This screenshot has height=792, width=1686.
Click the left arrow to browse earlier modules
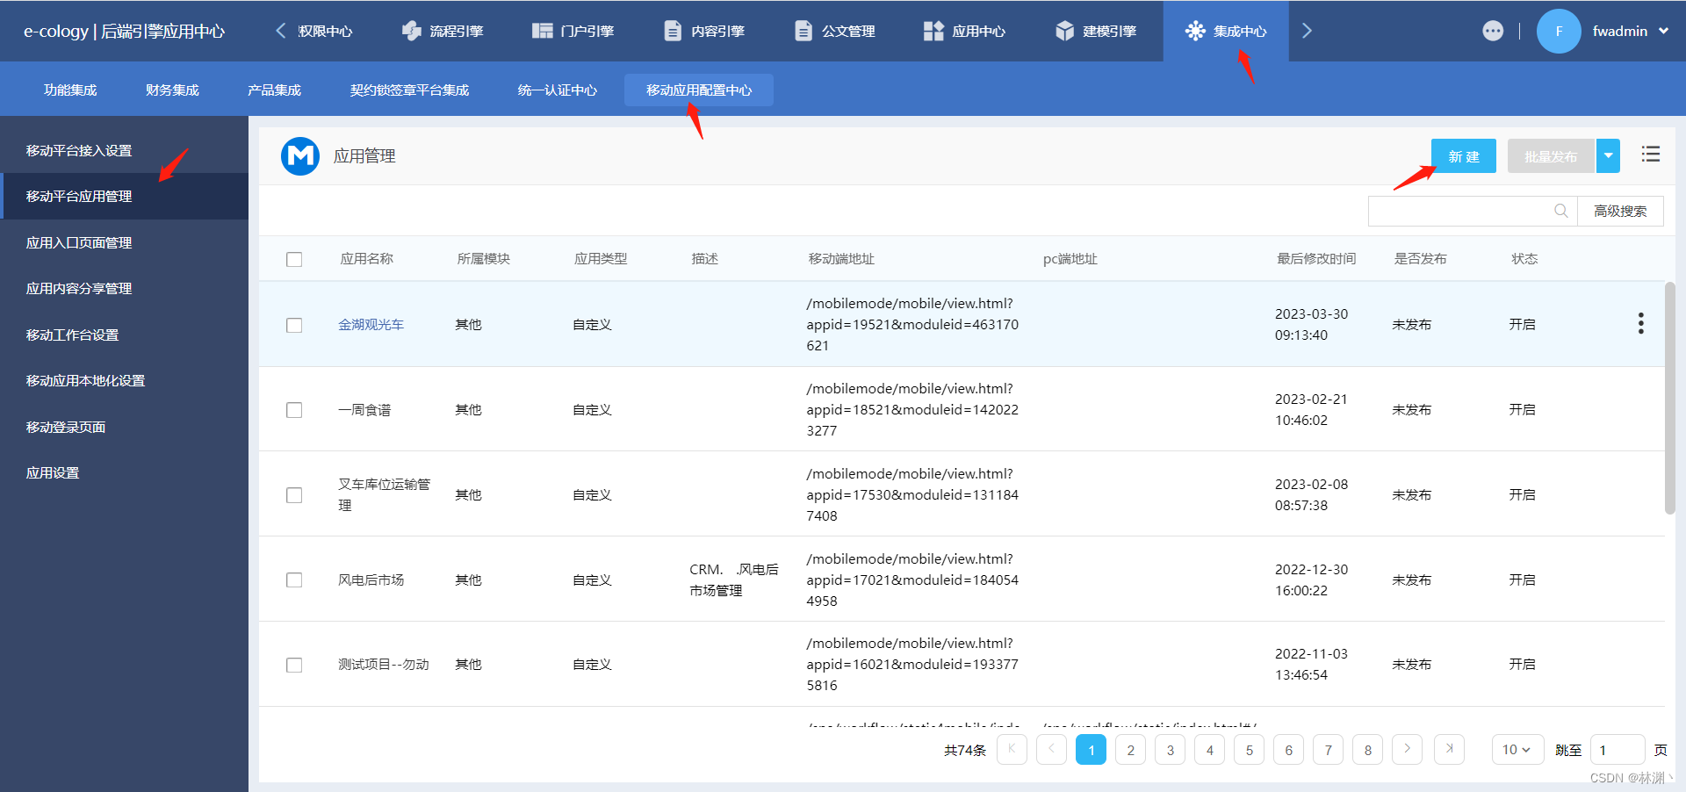coord(280,31)
